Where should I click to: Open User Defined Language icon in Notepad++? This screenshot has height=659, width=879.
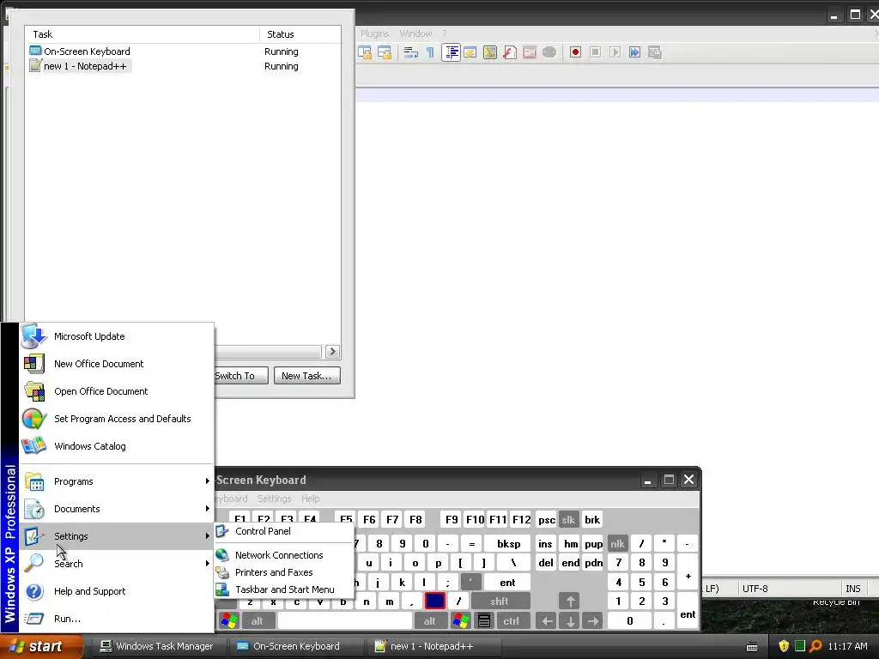(470, 52)
